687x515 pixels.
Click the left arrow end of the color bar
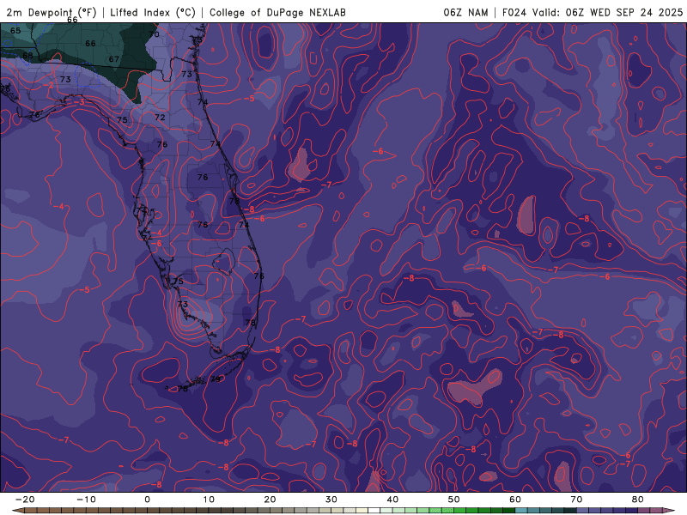(18, 511)
